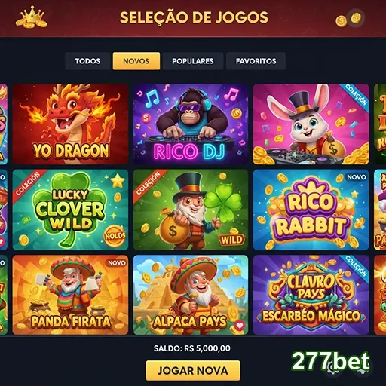Show the Favoritos tab
The image size is (386, 386).
(x=256, y=61)
